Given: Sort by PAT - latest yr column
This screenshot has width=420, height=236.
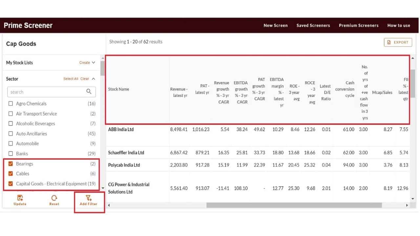Looking at the screenshot, I should [x=202, y=89].
